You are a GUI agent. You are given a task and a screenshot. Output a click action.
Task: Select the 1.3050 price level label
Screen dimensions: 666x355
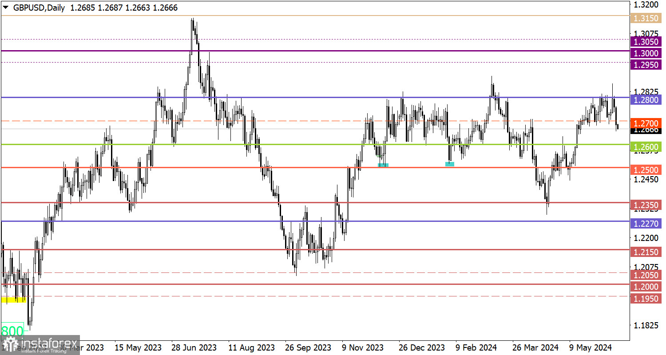point(646,41)
